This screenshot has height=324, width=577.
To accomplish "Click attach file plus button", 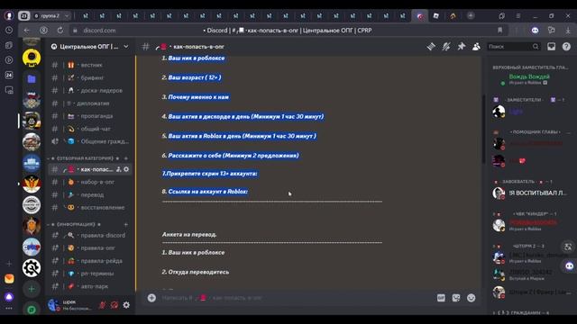I will click(151, 298).
